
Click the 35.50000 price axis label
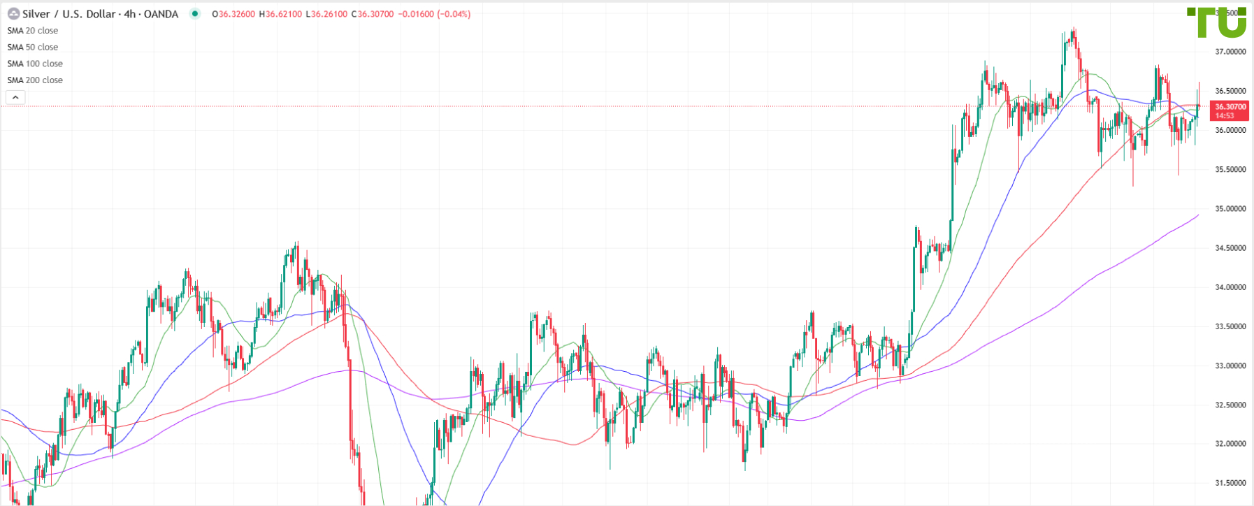[x=1230, y=169]
